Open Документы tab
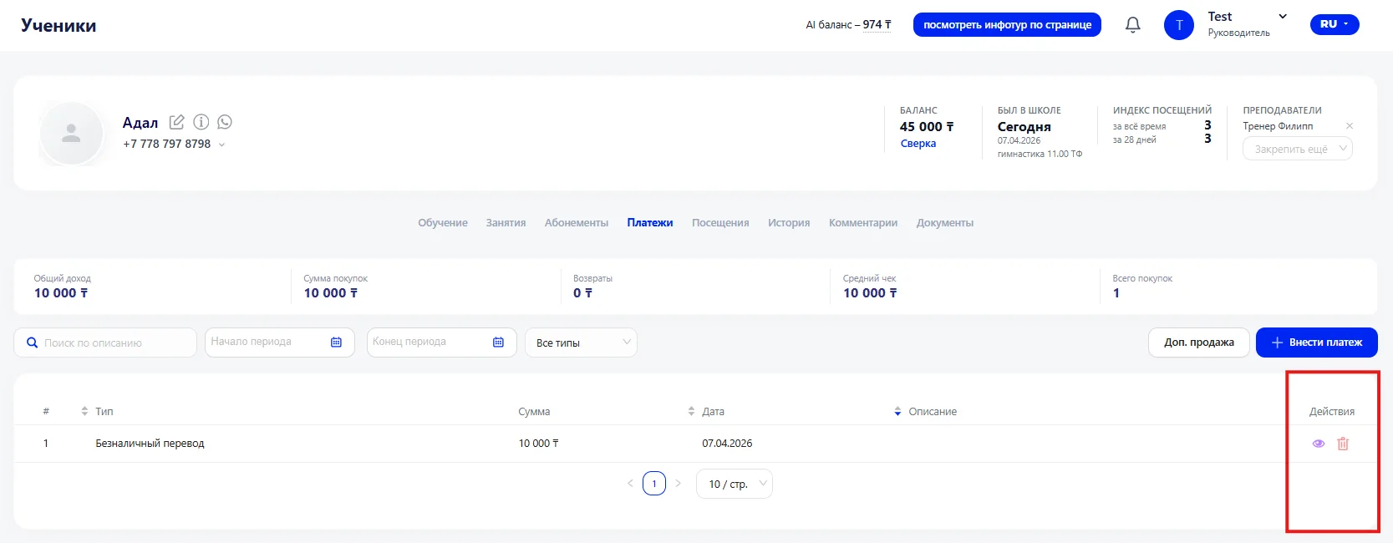This screenshot has height=543, width=1393. (x=945, y=223)
